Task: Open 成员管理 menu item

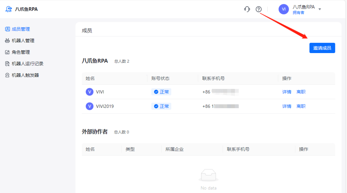Action: point(21,29)
